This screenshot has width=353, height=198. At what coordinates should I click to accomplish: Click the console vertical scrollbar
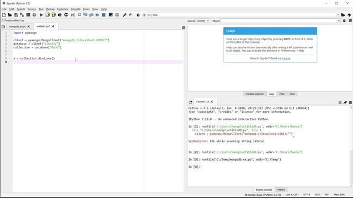coord(351,146)
